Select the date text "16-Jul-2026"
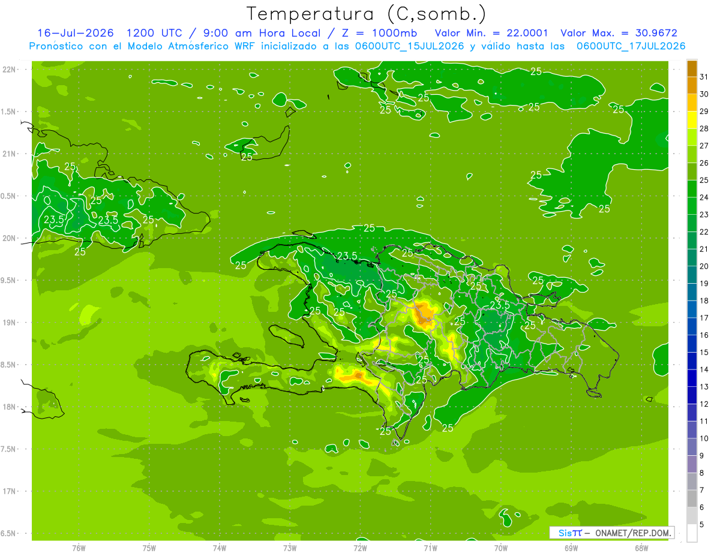 tap(75, 33)
